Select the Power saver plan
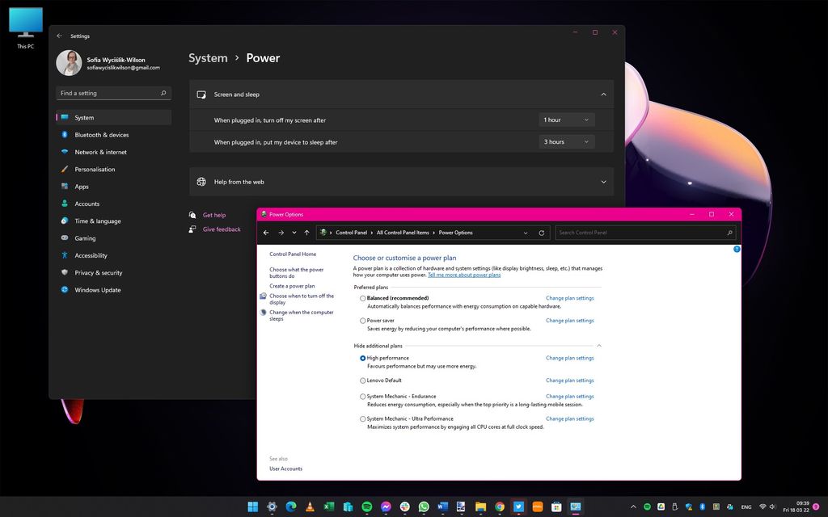 [363, 321]
